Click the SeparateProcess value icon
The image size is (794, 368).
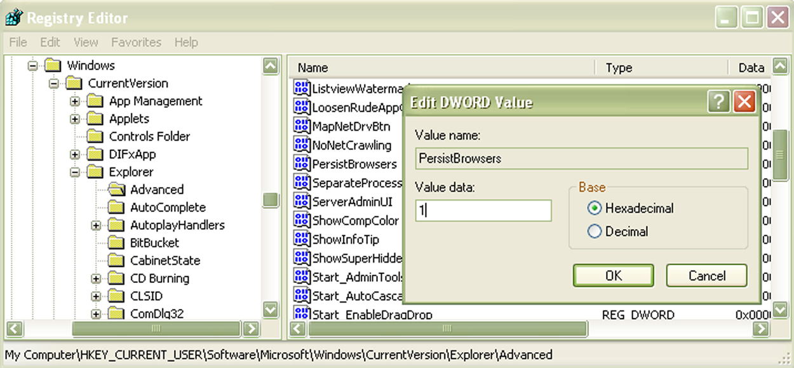click(x=301, y=182)
